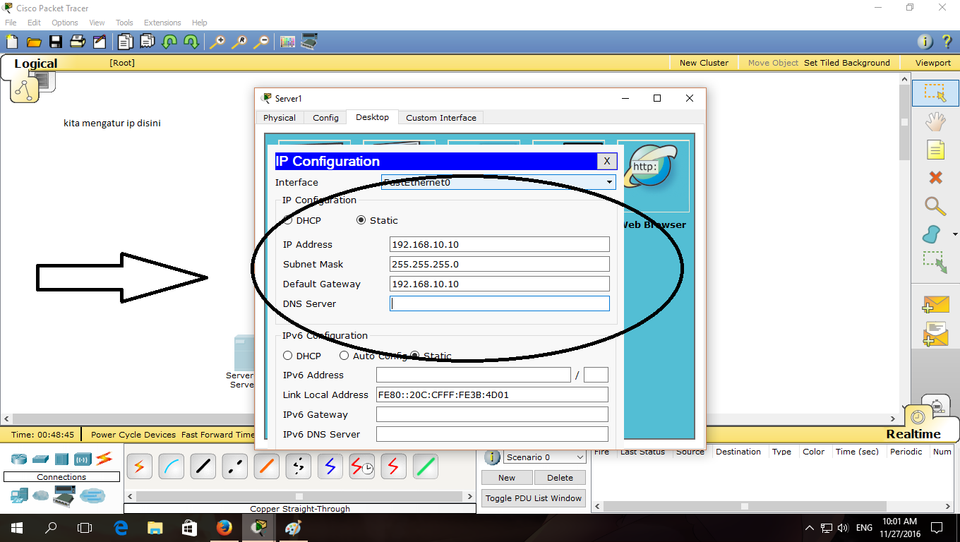The image size is (960, 542).
Task: Open the Custom Devices Dialog icon
Action: pos(309,42)
